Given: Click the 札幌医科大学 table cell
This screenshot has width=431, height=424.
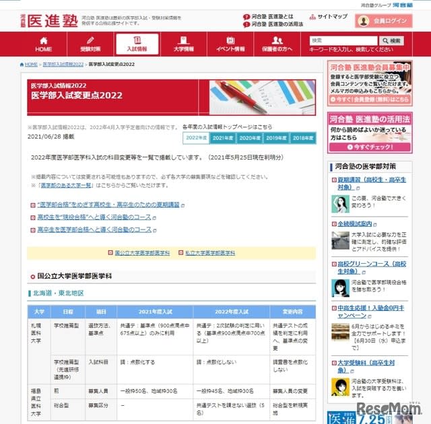Looking at the screenshot, I should click(x=39, y=351).
